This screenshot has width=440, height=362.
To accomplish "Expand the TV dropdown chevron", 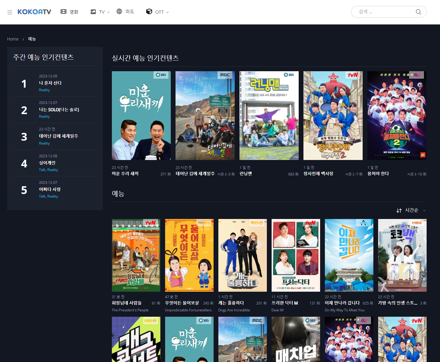I will pyautogui.click(x=108, y=12).
